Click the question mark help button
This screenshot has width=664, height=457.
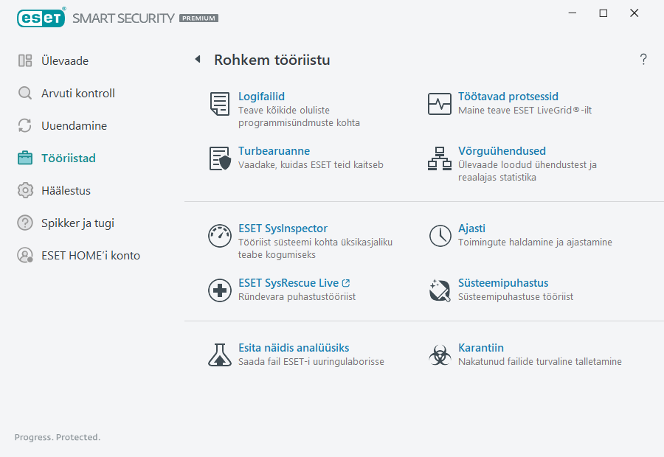tap(643, 60)
